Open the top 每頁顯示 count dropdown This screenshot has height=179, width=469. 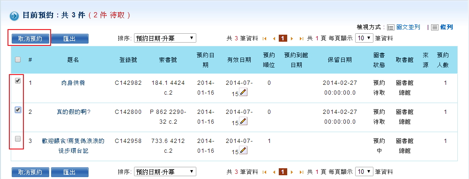(365, 38)
